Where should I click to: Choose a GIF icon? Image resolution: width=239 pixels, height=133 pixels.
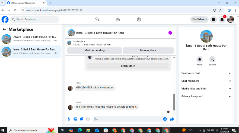pos(88,119)
